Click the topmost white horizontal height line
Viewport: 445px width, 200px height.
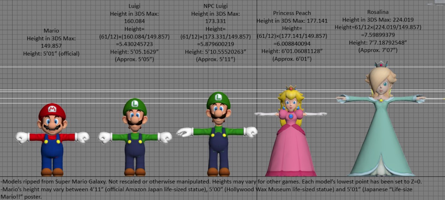(x=222, y=67)
